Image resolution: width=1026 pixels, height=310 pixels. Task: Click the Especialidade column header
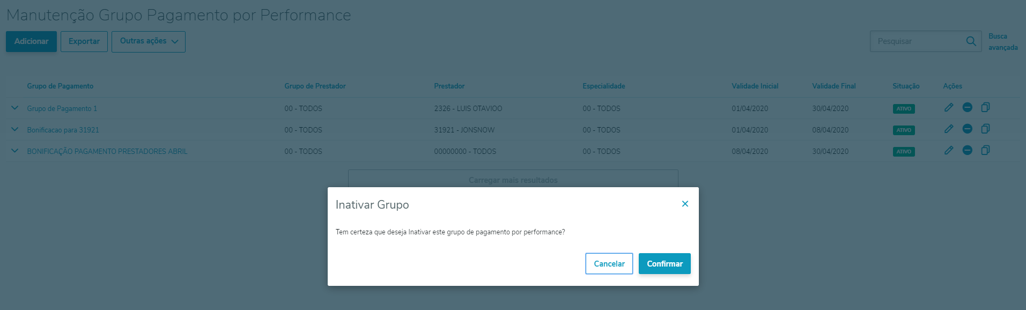pyautogui.click(x=604, y=86)
